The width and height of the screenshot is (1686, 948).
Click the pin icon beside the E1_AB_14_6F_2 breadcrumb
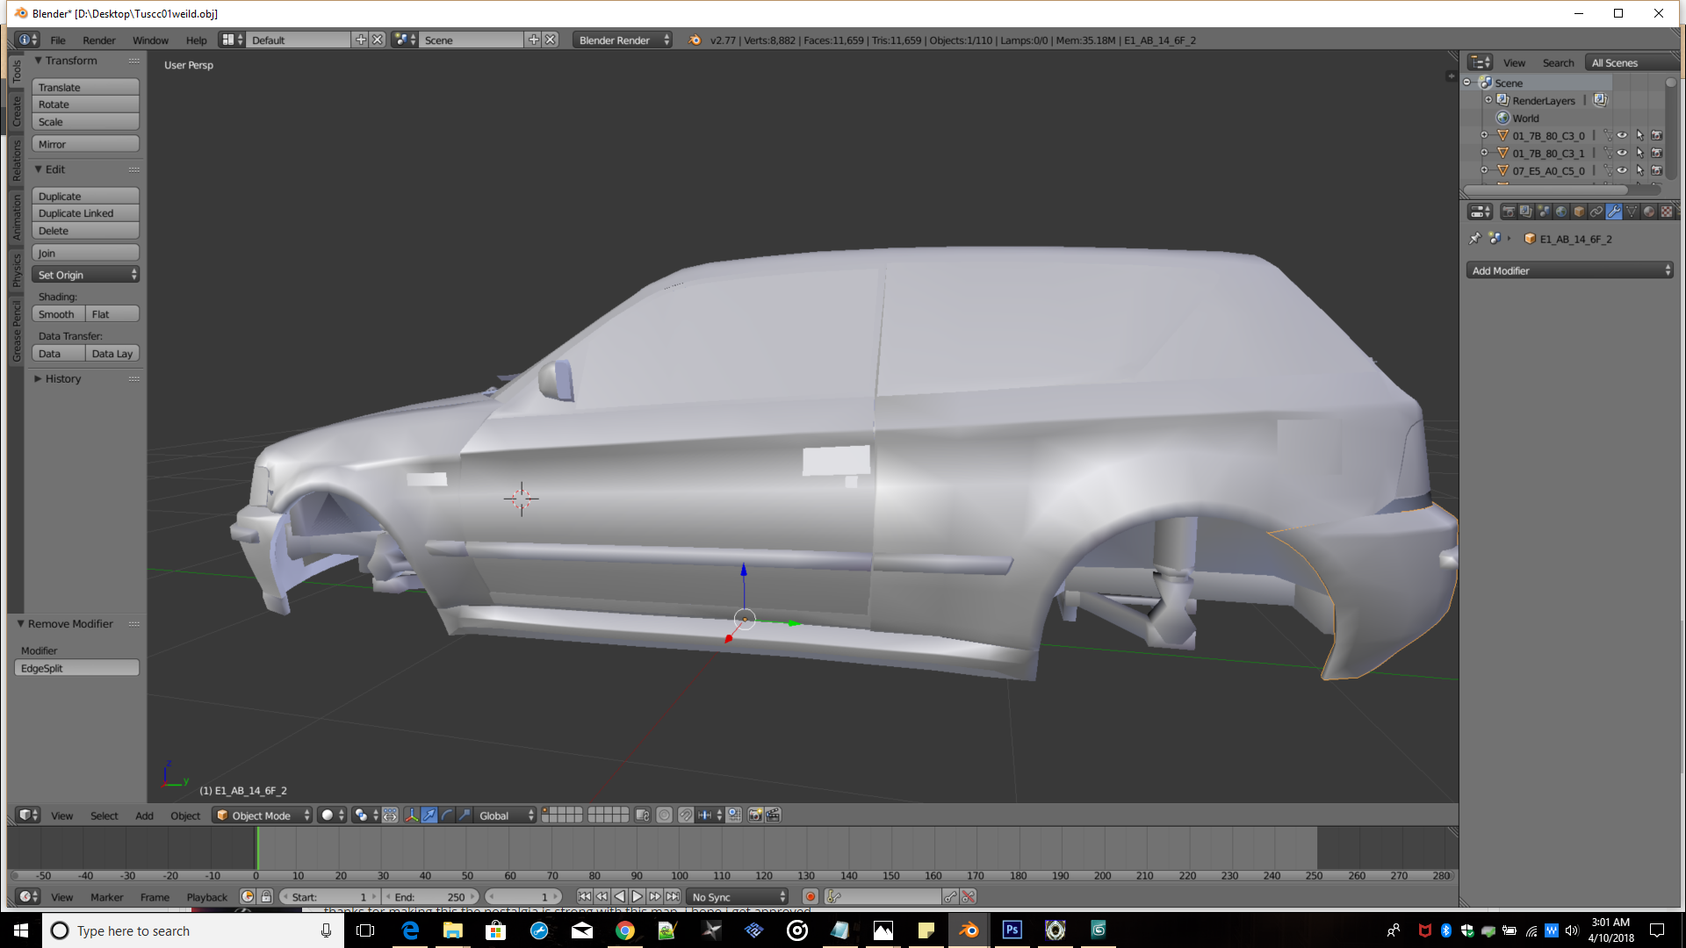coord(1475,239)
